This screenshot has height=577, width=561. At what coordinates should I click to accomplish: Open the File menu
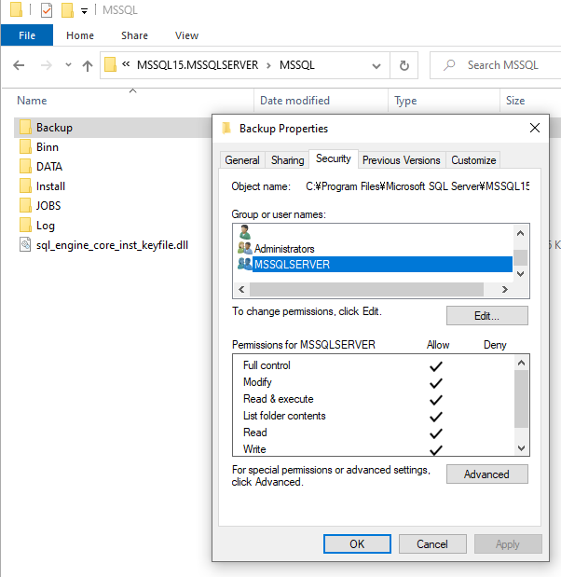pyautogui.click(x=27, y=35)
